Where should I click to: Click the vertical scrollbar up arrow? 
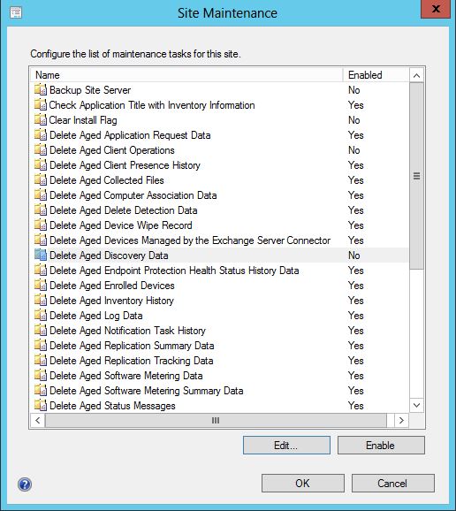416,76
